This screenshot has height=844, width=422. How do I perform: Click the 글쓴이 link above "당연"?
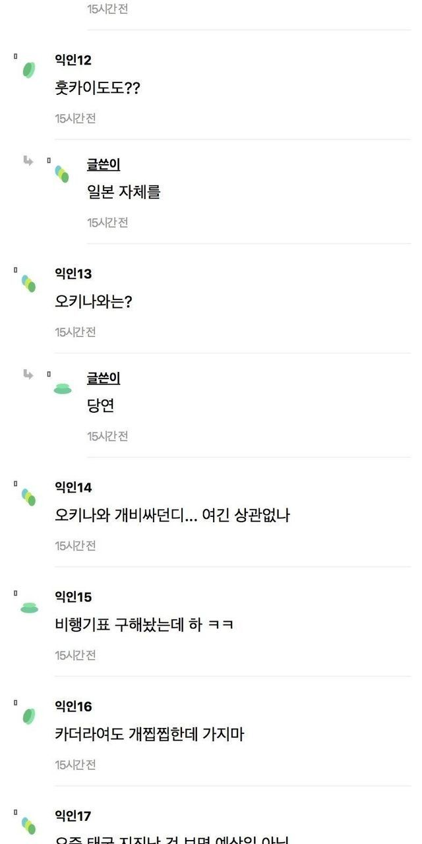(x=104, y=378)
